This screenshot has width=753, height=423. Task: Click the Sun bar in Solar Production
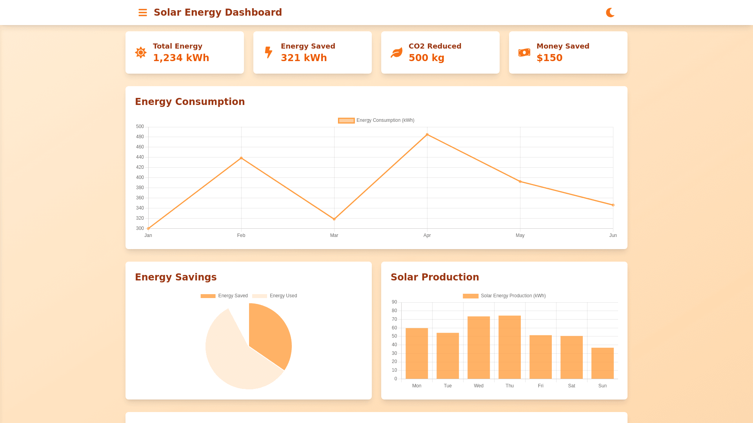point(602,363)
